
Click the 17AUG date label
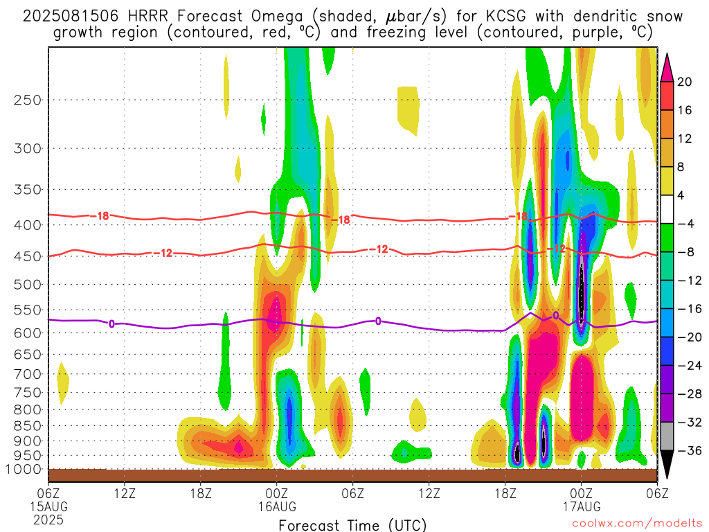click(x=582, y=506)
